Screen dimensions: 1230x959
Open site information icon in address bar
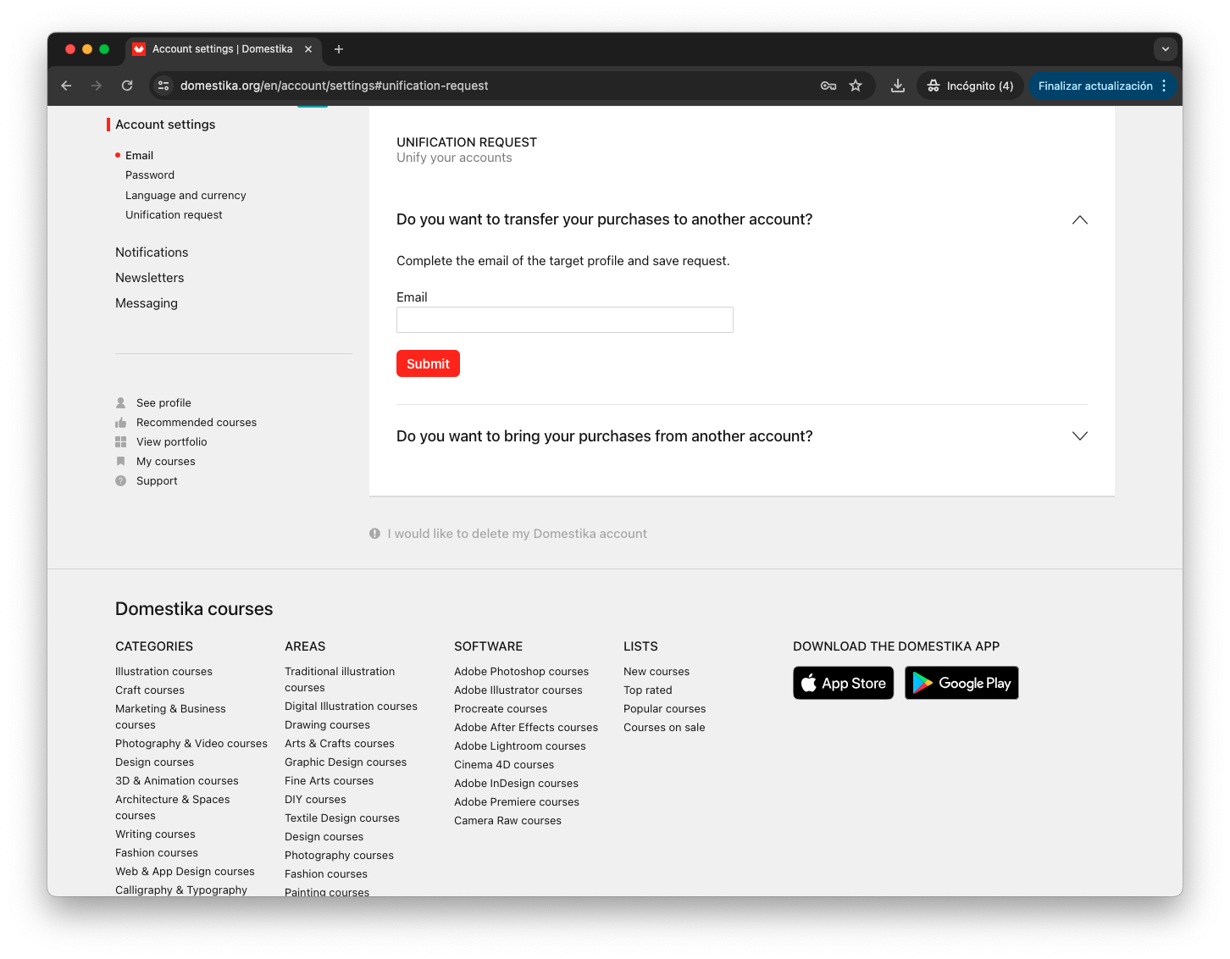(164, 86)
